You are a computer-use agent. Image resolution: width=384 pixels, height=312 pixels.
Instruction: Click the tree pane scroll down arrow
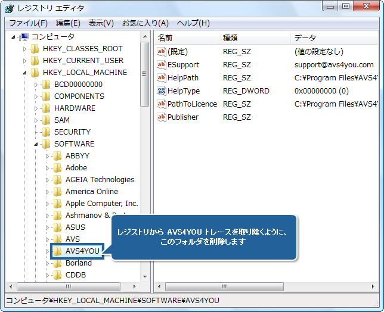click(x=145, y=277)
